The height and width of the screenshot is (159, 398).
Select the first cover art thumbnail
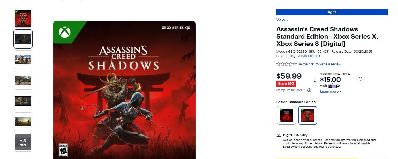click(x=23, y=18)
